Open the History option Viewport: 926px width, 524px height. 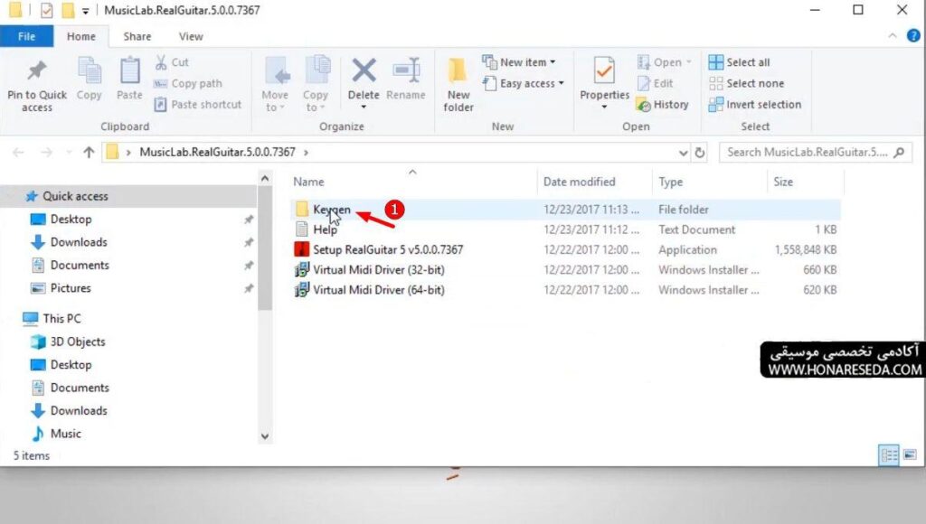(663, 105)
